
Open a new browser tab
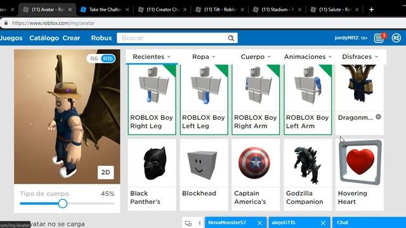click(x=371, y=9)
